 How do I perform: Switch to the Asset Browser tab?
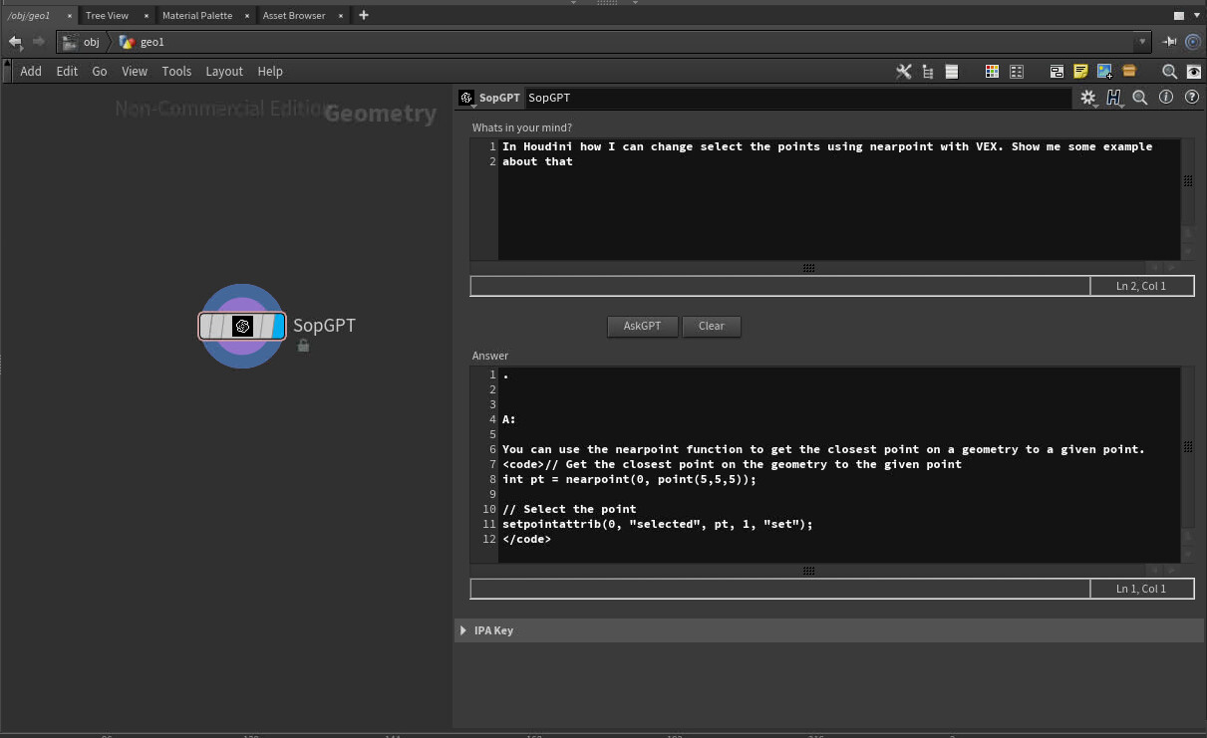coord(293,16)
